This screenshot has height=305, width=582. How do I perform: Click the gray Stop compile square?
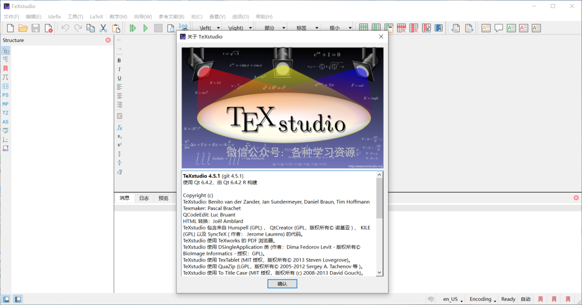point(158,28)
